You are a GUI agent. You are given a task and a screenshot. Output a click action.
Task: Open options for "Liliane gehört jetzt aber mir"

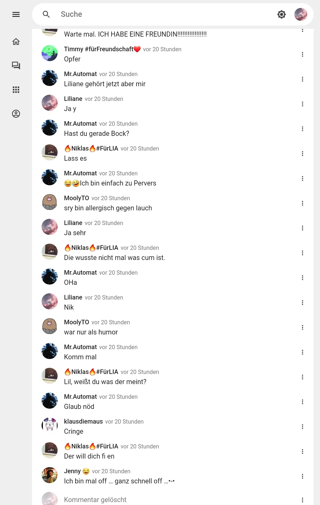pyautogui.click(x=302, y=79)
